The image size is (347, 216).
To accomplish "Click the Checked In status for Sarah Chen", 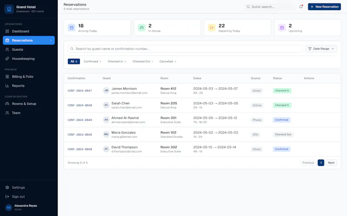I will tap(282, 105).
